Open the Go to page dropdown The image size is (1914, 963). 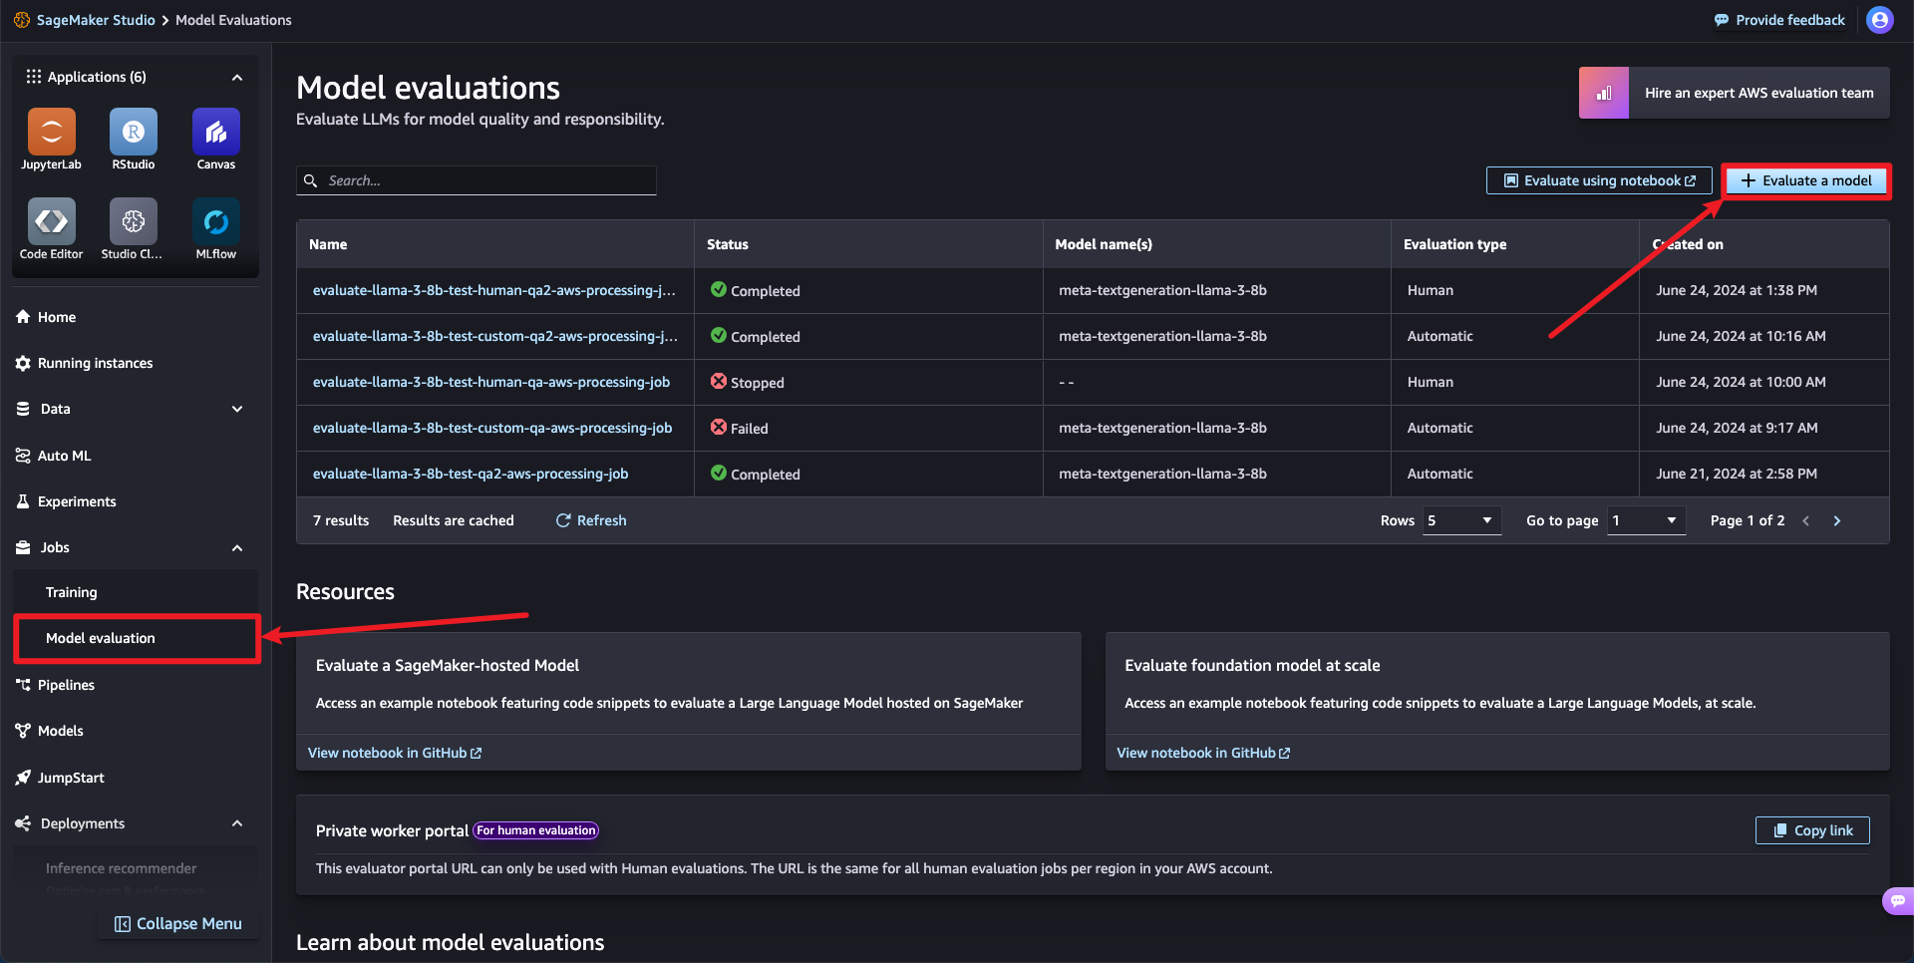point(1646,520)
